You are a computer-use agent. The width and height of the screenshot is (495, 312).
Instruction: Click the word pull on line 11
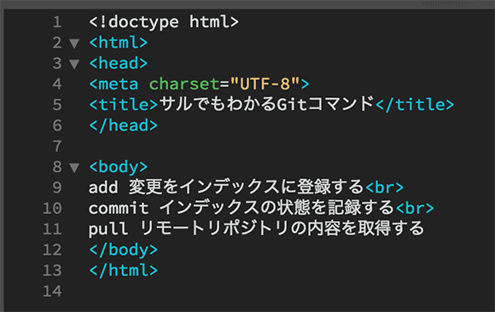point(108,229)
